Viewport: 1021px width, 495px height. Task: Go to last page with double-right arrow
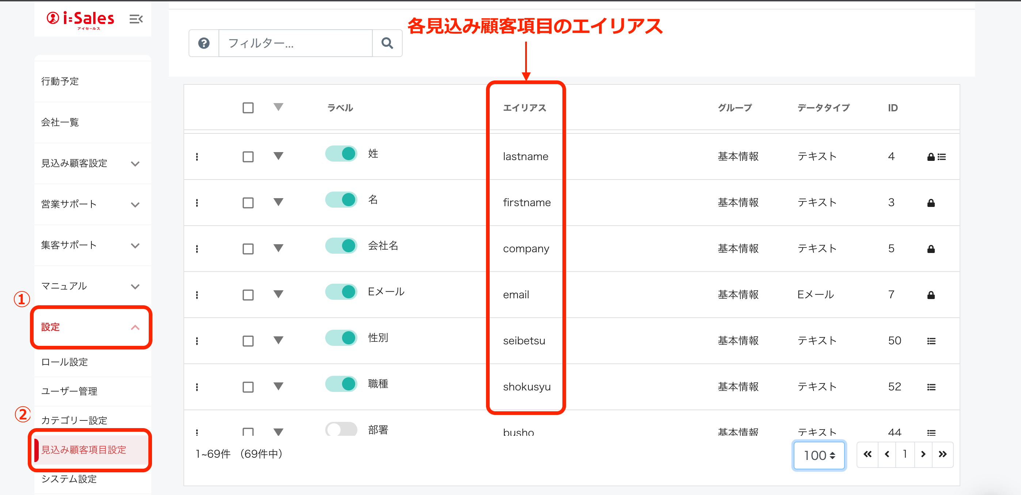click(942, 454)
